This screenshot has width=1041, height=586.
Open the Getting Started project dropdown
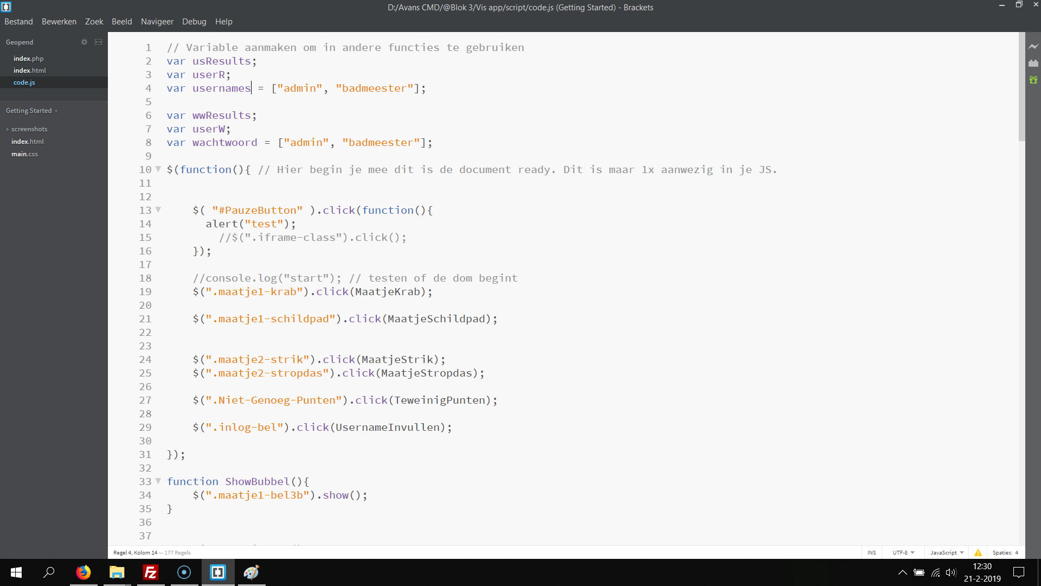[x=31, y=111]
